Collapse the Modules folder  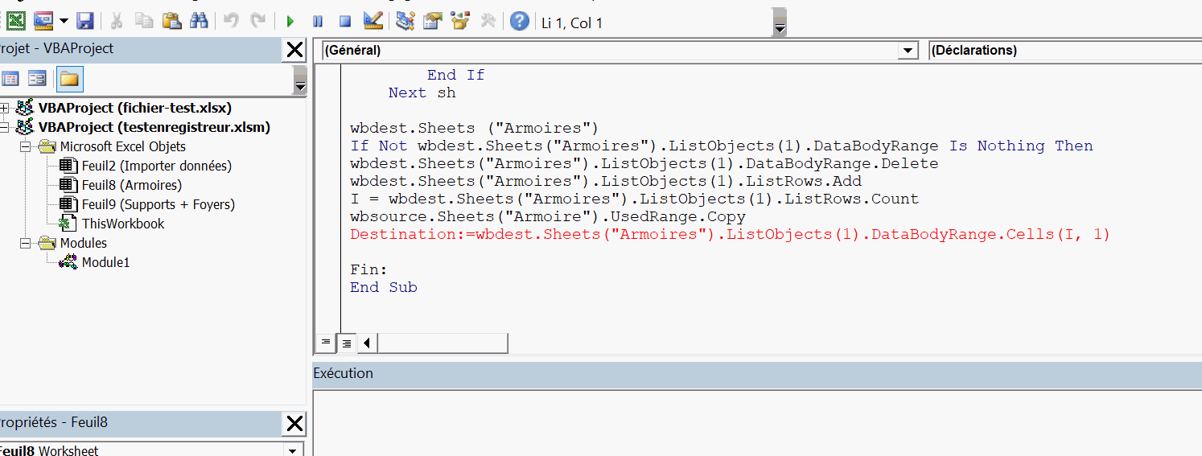(x=24, y=243)
